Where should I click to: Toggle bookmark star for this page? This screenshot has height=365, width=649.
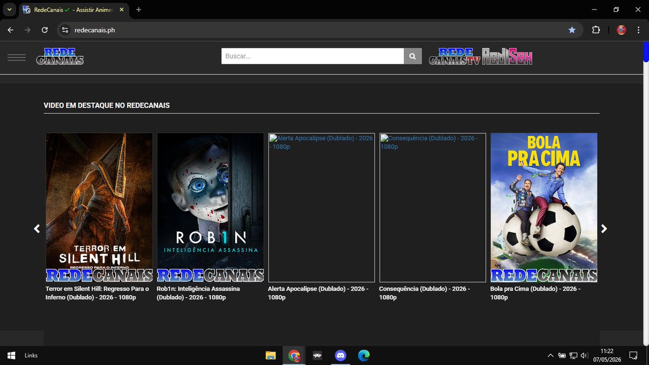pyautogui.click(x=572, y=30)
